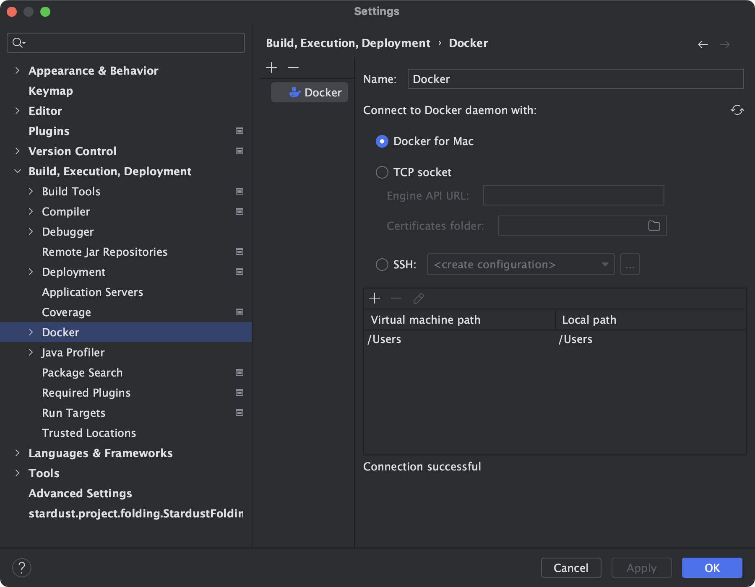Add a new Docker configuration with the plus icon
Screen dimensions: 755x587
coord(271,67)
